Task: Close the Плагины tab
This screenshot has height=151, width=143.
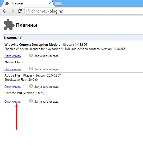Action: click(x=50, y=3)
